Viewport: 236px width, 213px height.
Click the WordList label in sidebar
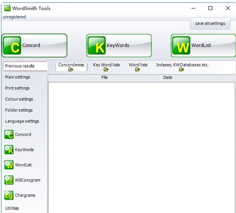click(24, 165)
